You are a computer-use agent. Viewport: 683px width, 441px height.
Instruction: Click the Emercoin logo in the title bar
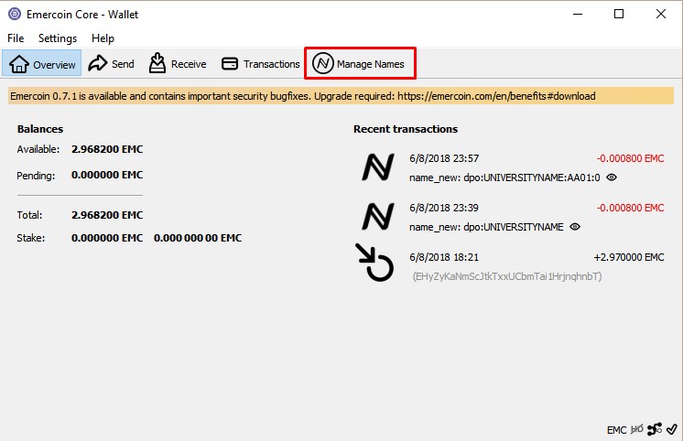coord(15,14)
